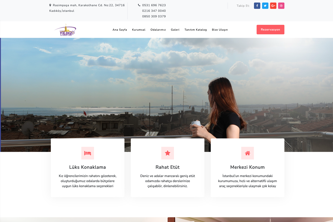333x222 pixels.
Task: Click phone number 0531 696 7623
Action: (154, 5)
